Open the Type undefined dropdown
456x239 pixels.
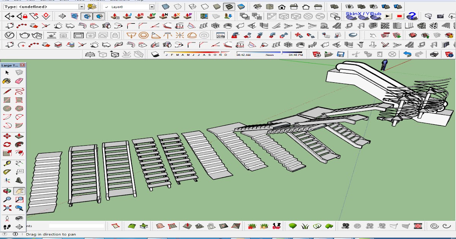point(82,7)
